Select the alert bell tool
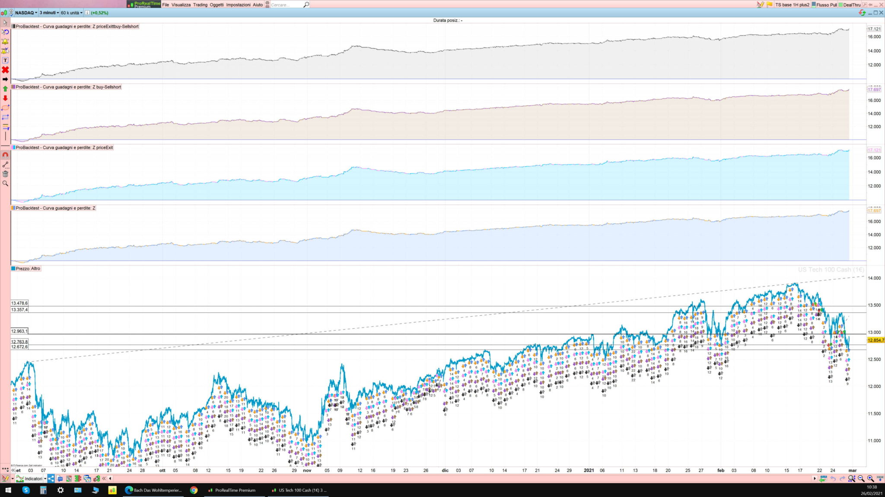Image resolution: width=885 pixels, height=497 pixels. click(5, 41)
